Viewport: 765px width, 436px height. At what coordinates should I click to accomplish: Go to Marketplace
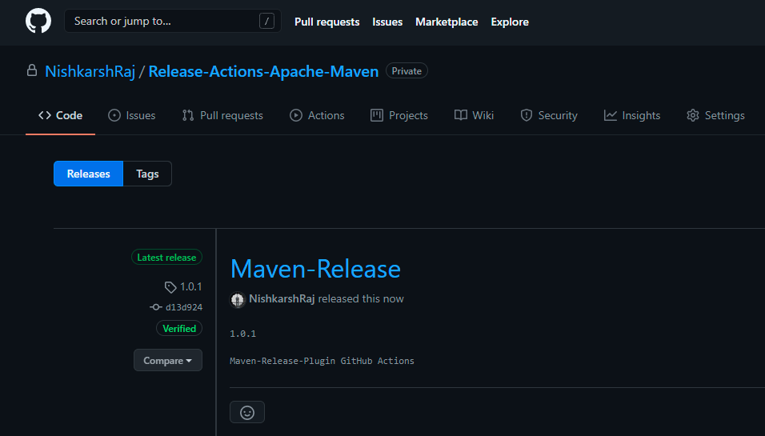pyautogui.click(x=447, y=22)
